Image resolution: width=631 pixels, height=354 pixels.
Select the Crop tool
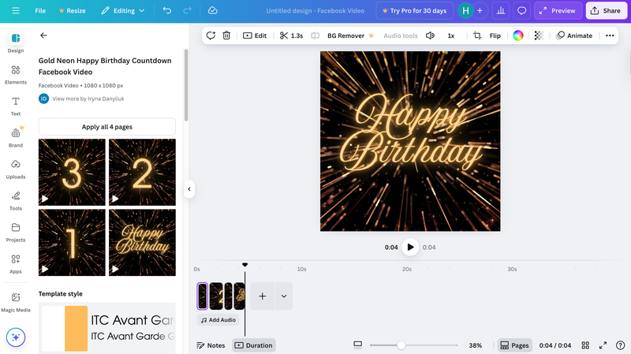point(477,35)
